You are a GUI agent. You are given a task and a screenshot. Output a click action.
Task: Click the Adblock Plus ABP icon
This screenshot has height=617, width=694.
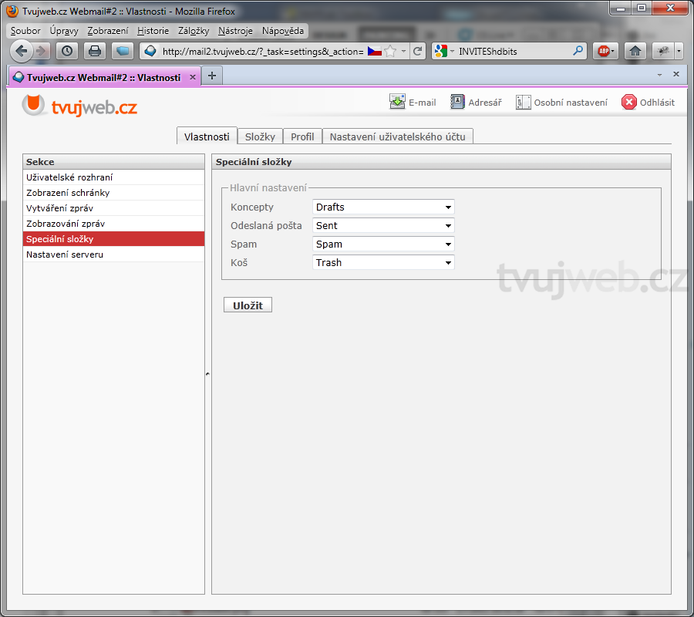click(x=604, y=51)
